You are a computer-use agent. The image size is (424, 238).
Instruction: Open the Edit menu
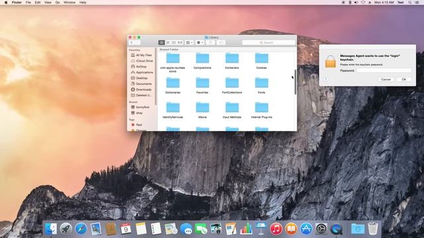coord(38,3)
